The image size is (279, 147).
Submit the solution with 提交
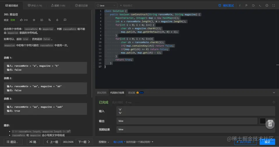267,142
